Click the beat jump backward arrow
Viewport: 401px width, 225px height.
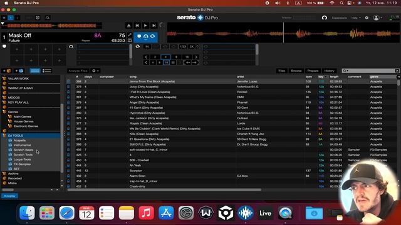point(188,62)
